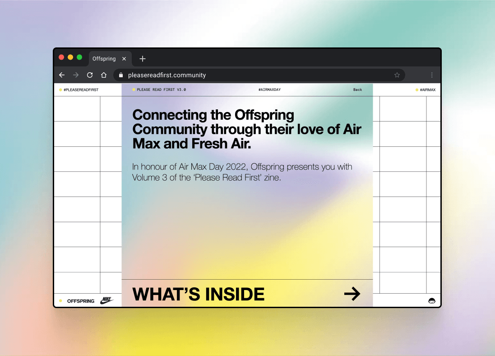
Task: Switch to the Offspring browser tab
Action: click(x=104, y=59)
